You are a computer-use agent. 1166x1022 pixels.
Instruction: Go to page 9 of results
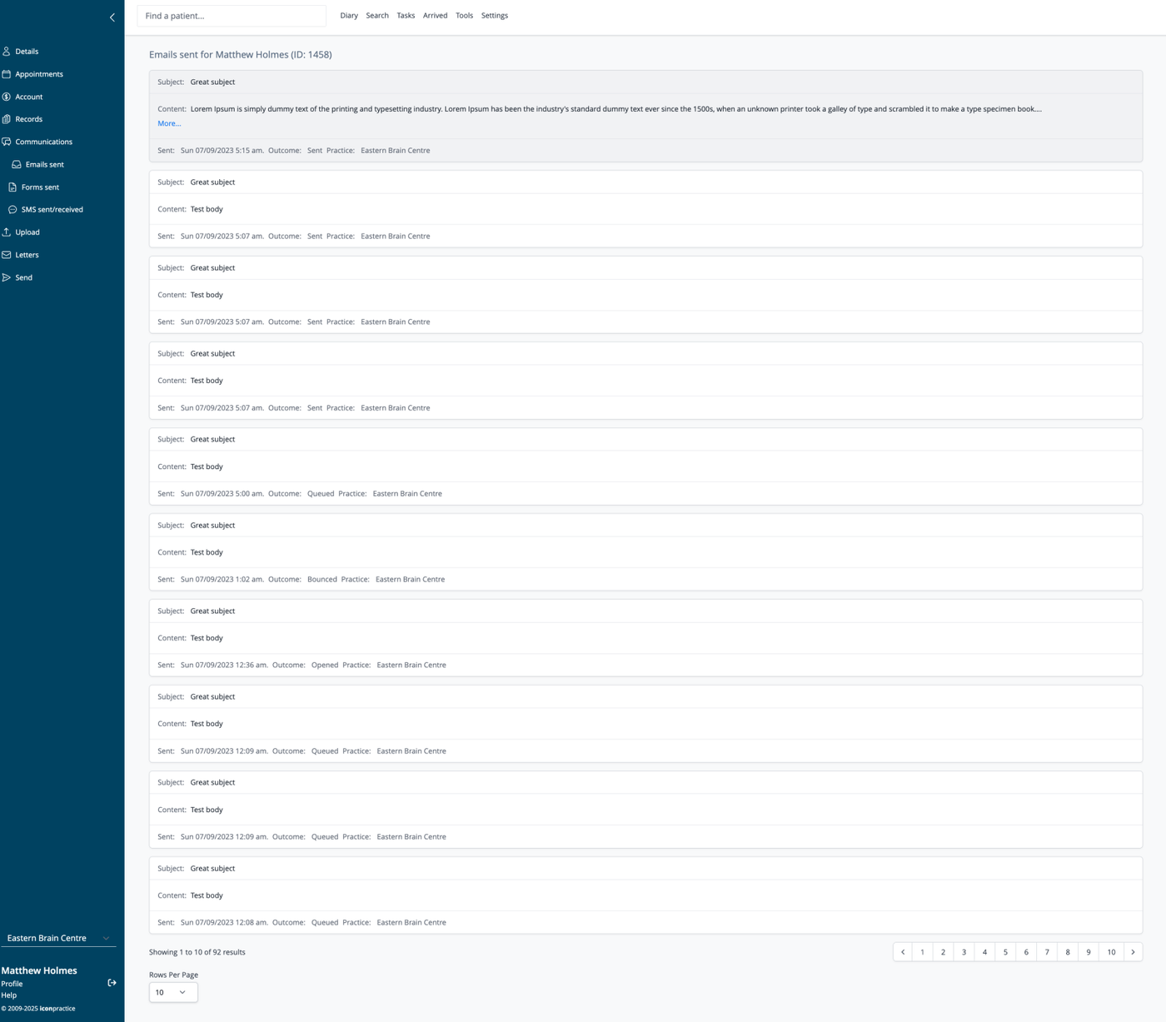(x=1089, y=952)
